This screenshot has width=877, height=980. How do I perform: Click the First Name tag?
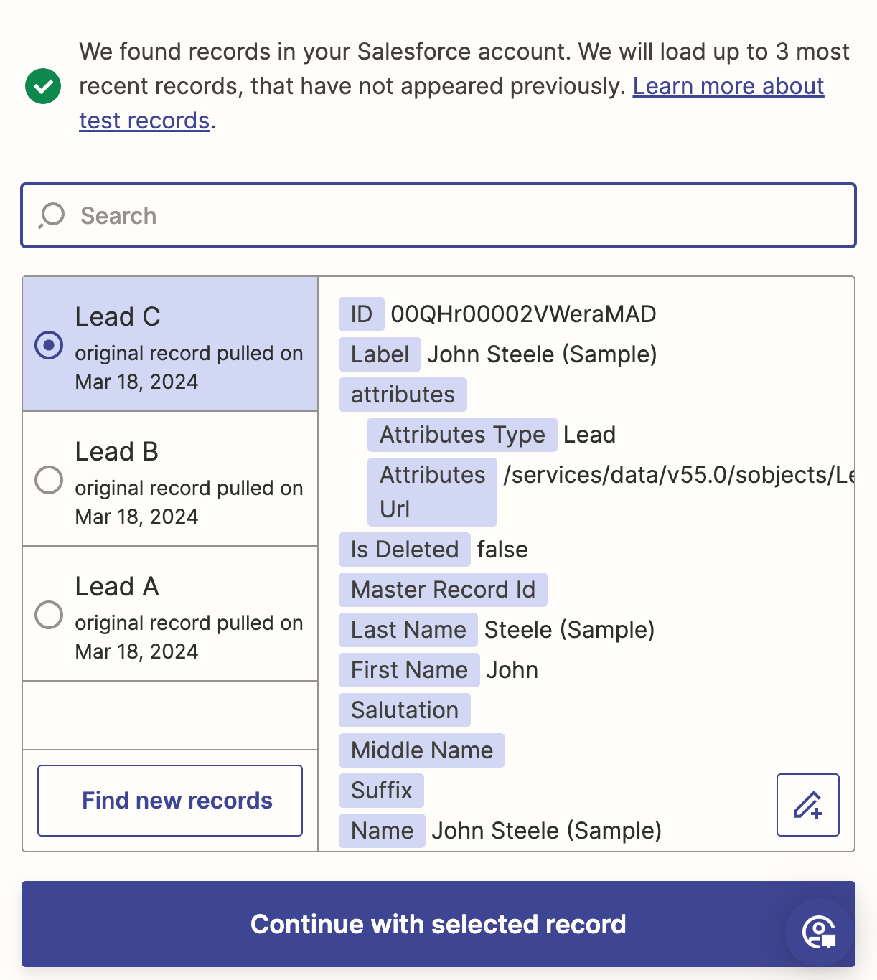click(x=409, y=670)
